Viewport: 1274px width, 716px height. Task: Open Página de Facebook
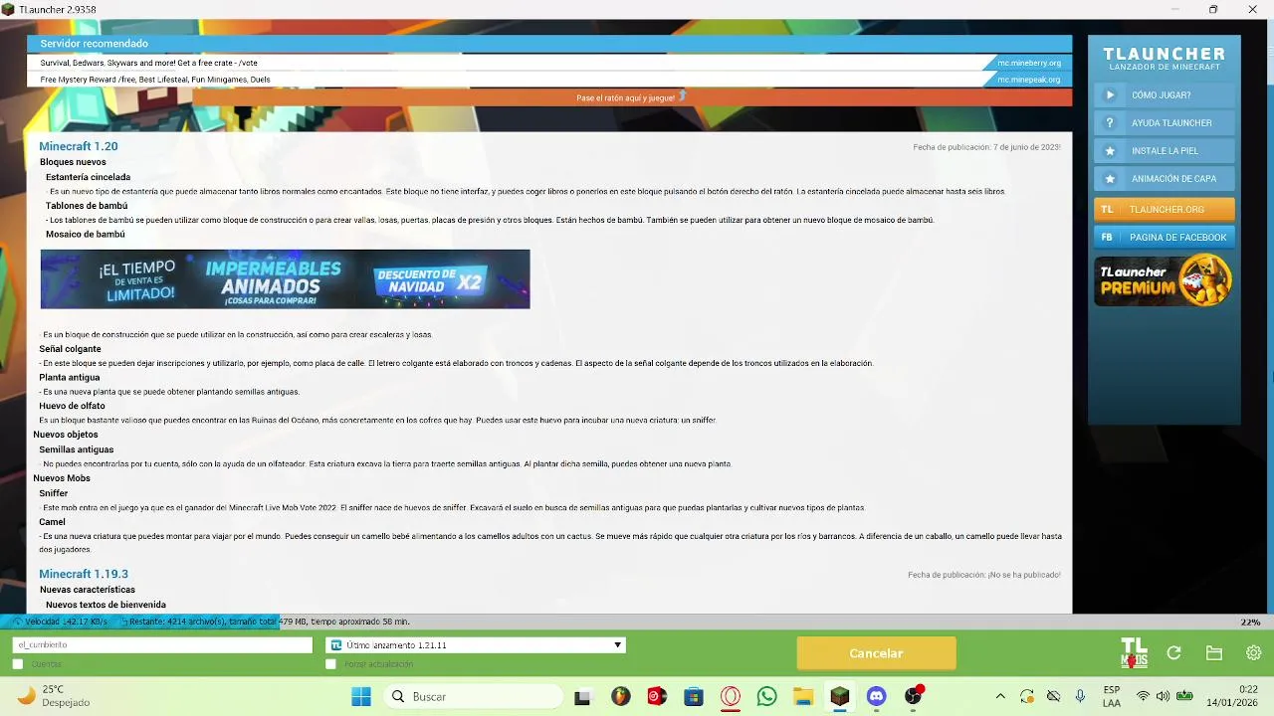[x=1164, y=238]
